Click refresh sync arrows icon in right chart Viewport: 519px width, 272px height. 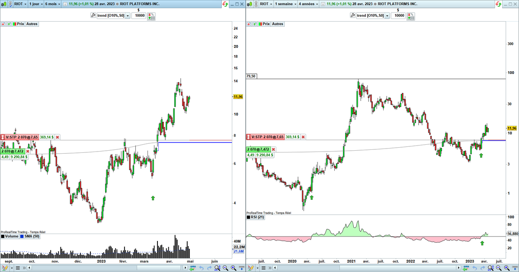point(498,4)
